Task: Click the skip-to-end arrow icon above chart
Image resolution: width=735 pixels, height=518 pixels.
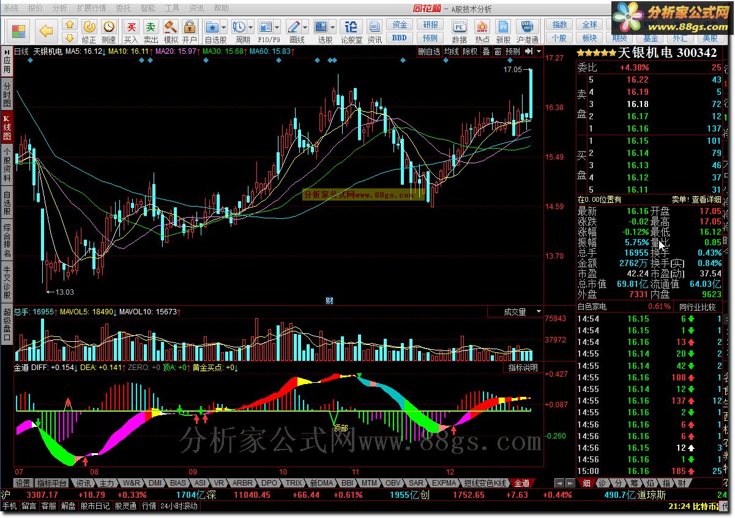Action: [529, 51]
